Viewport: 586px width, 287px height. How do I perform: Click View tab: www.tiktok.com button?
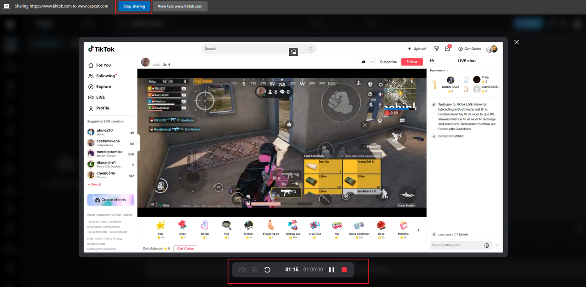pos(180,6)
